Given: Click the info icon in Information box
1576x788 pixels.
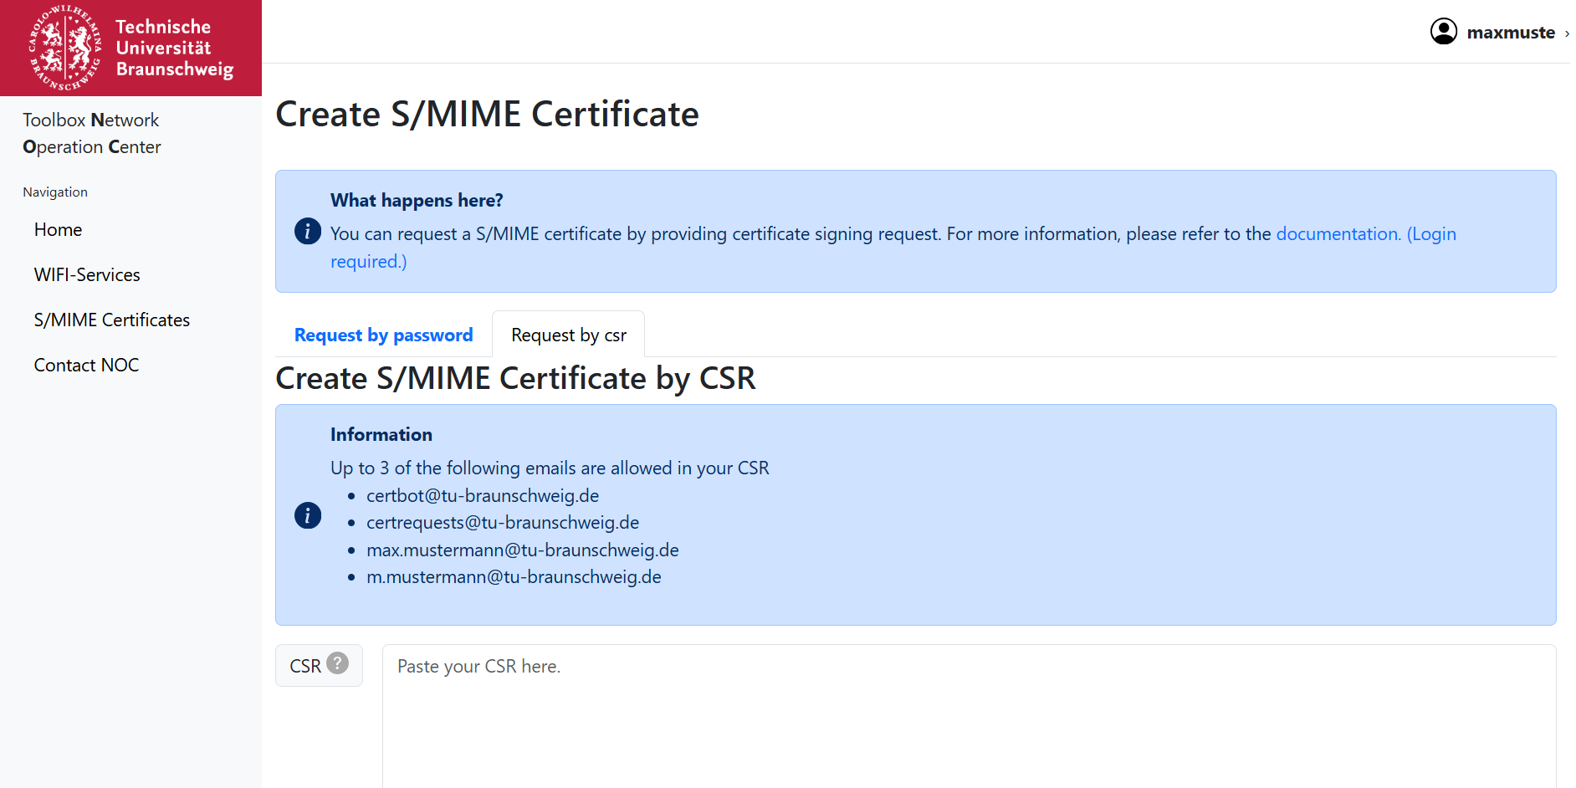Looking at the screenshot, I should [x=308, y=515].
